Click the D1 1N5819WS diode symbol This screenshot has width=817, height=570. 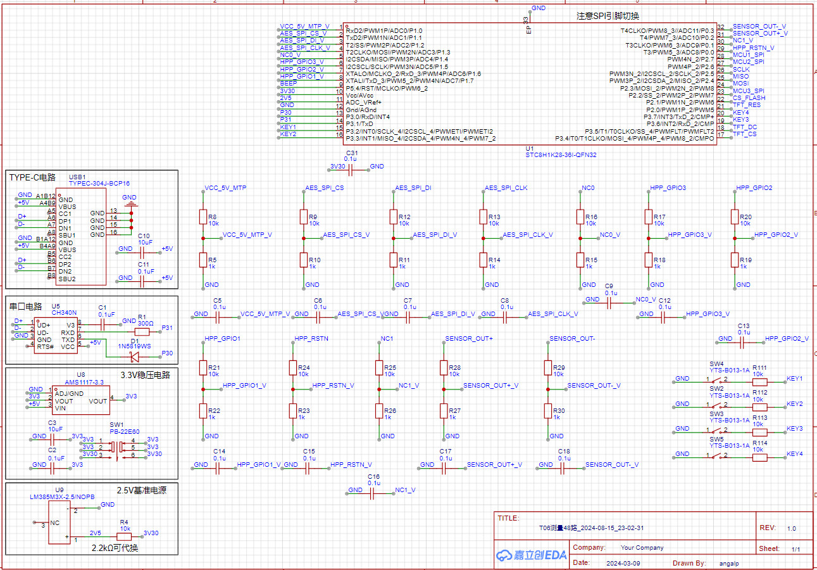click(x=134, y=353)
